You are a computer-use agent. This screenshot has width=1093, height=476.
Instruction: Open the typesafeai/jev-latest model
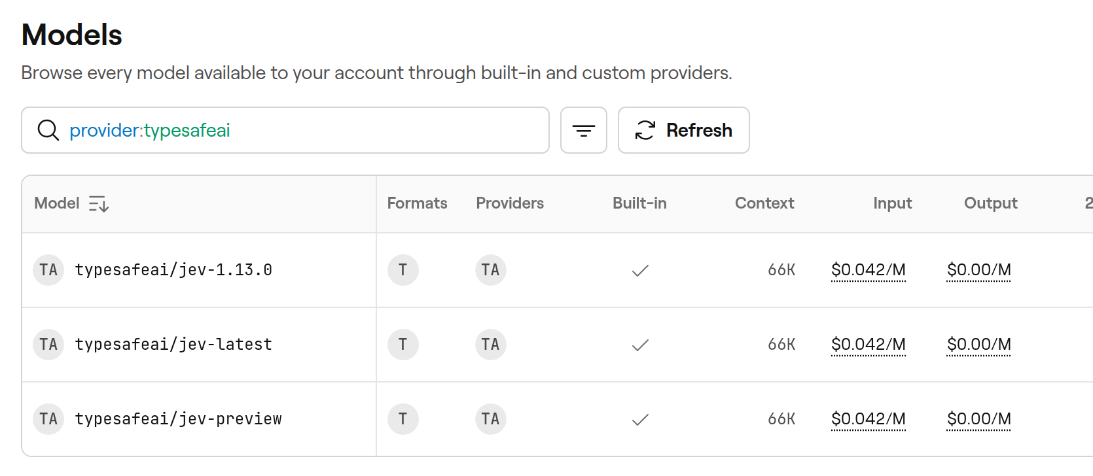point(173,345)
